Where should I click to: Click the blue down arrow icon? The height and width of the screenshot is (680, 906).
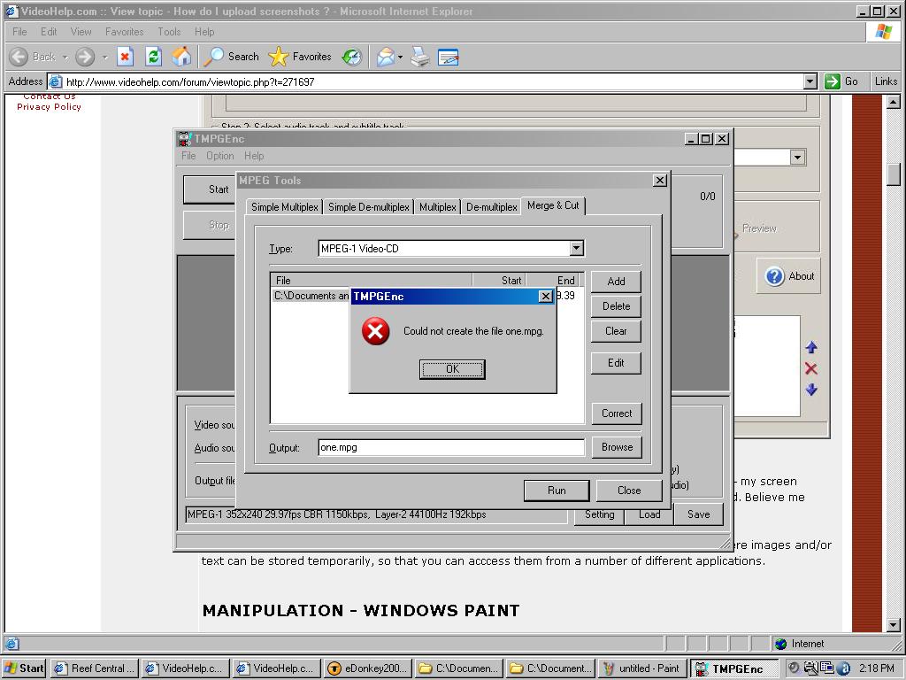tap(811, 390)
